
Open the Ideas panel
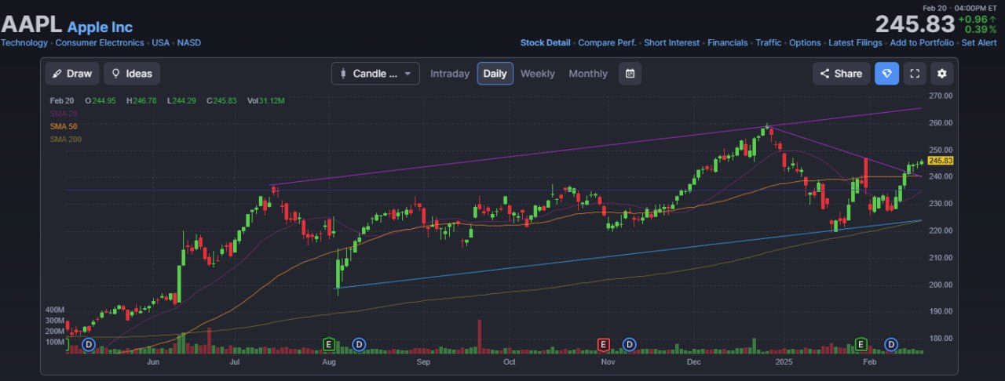(132, 74)
